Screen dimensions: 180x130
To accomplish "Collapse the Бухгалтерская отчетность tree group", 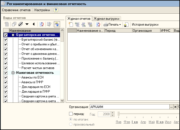I will tap(13, 35).
